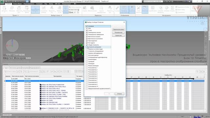
Task: Open Autodesk Rendering tool icon
Action: (x=160, y=10)
